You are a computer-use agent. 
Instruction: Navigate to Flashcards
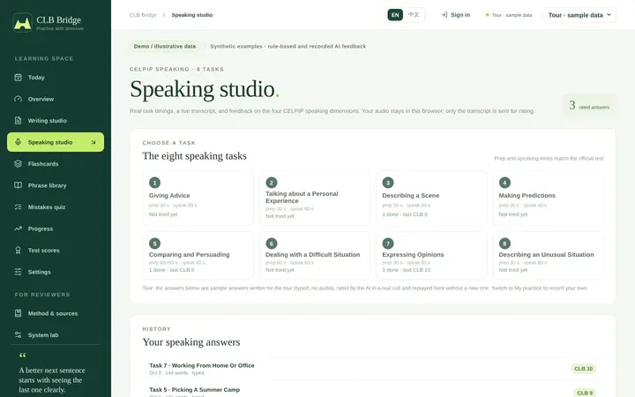56,164
